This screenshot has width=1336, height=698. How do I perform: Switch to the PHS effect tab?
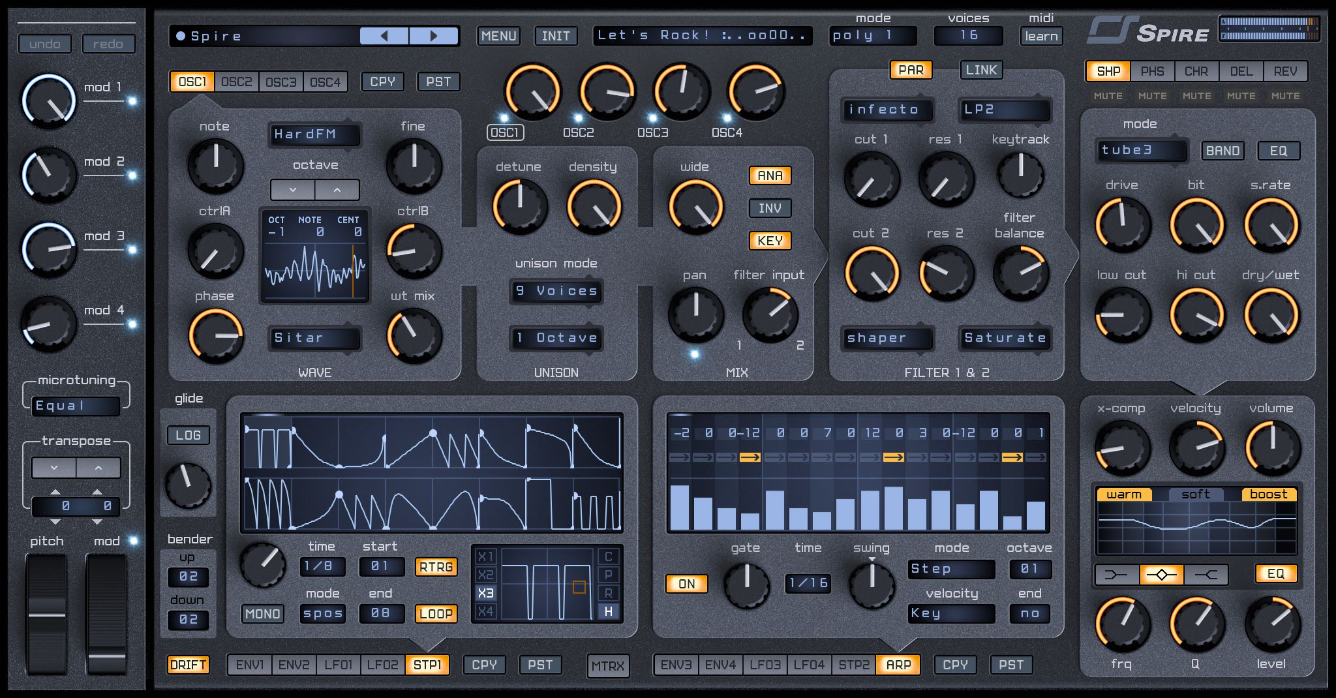(1152, 71)
